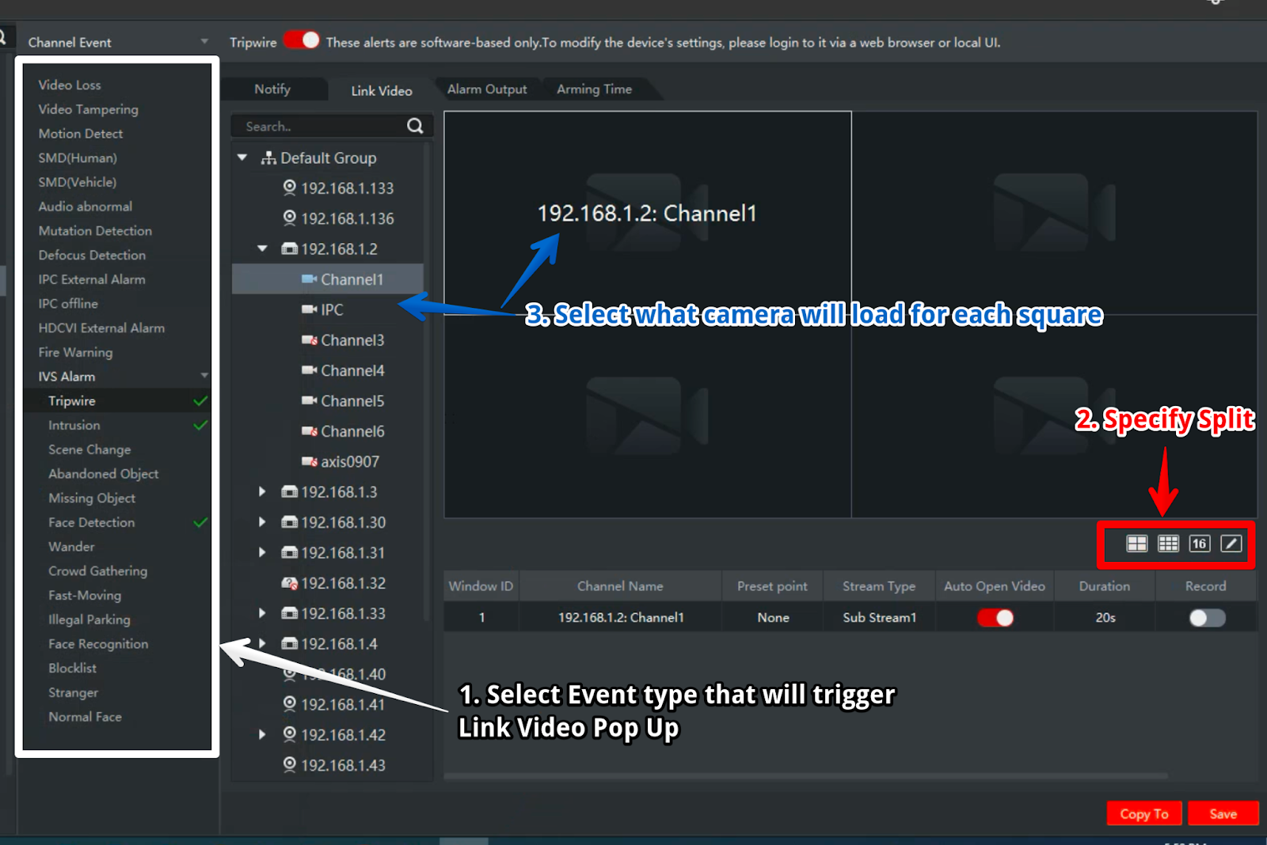Image resolution: width=1267 pixels, height=845 pixels.
Task: Click the custom split edit icon
Action: click(x=1231, y=544)
